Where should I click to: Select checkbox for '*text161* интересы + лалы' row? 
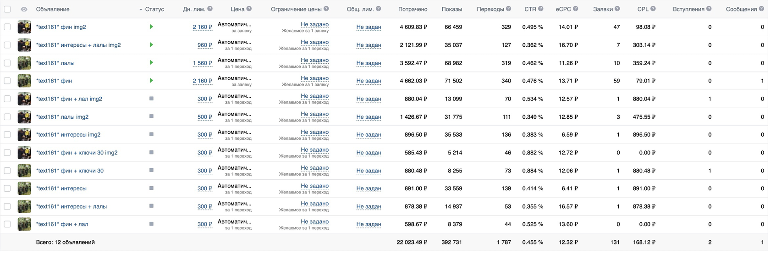point(7,206)
